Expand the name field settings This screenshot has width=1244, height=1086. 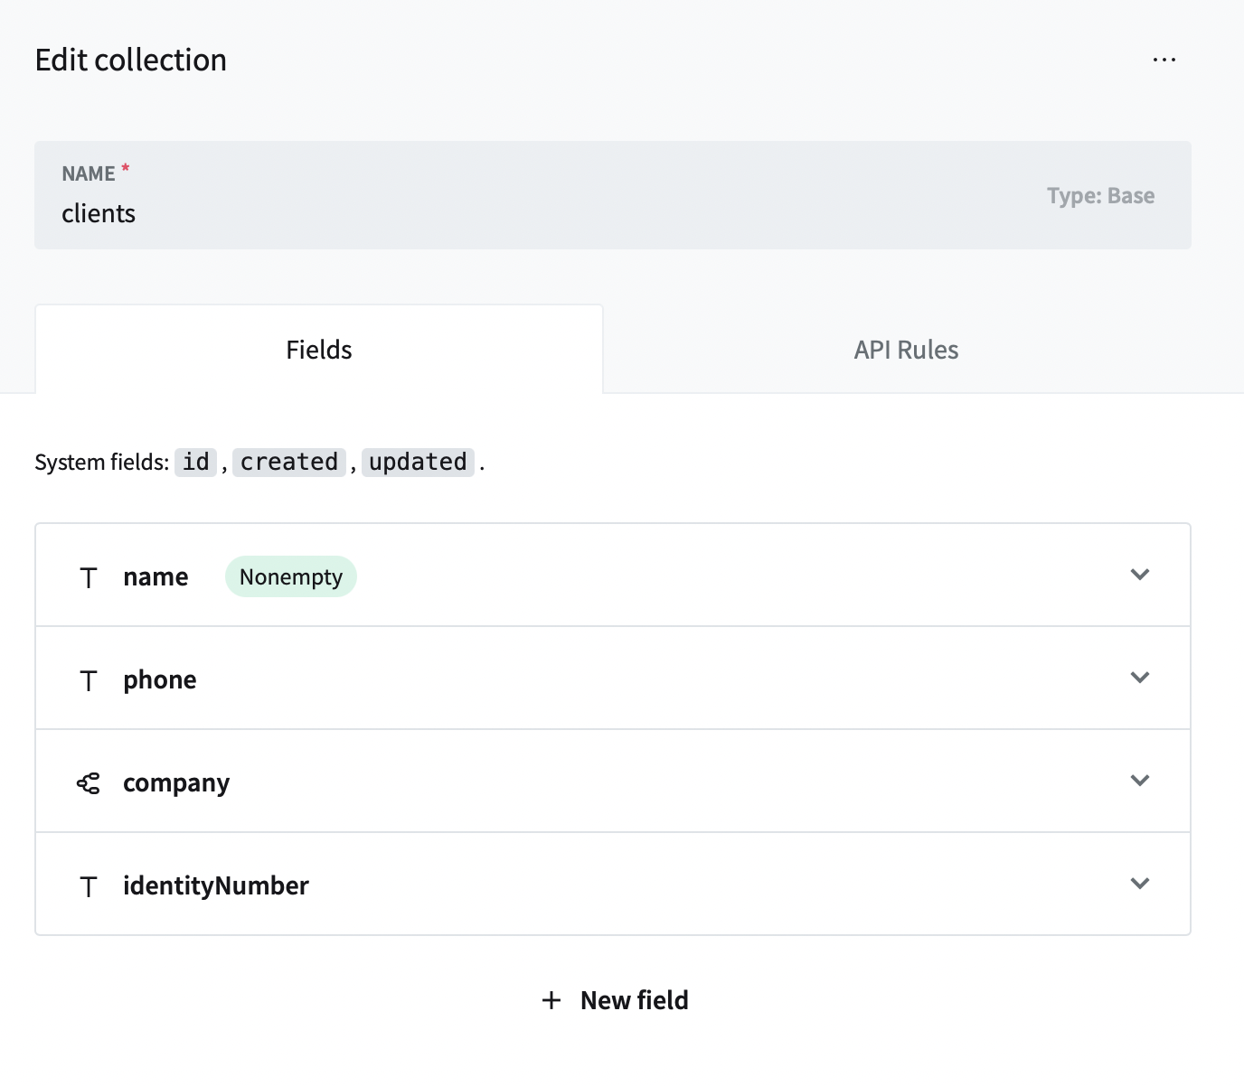tap(1139, 575)
